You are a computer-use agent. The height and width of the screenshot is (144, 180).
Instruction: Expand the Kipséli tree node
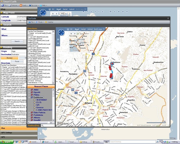click(x=29, y=92)
